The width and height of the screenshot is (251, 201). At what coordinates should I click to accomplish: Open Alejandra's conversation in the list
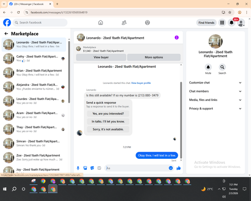point(34,87)
